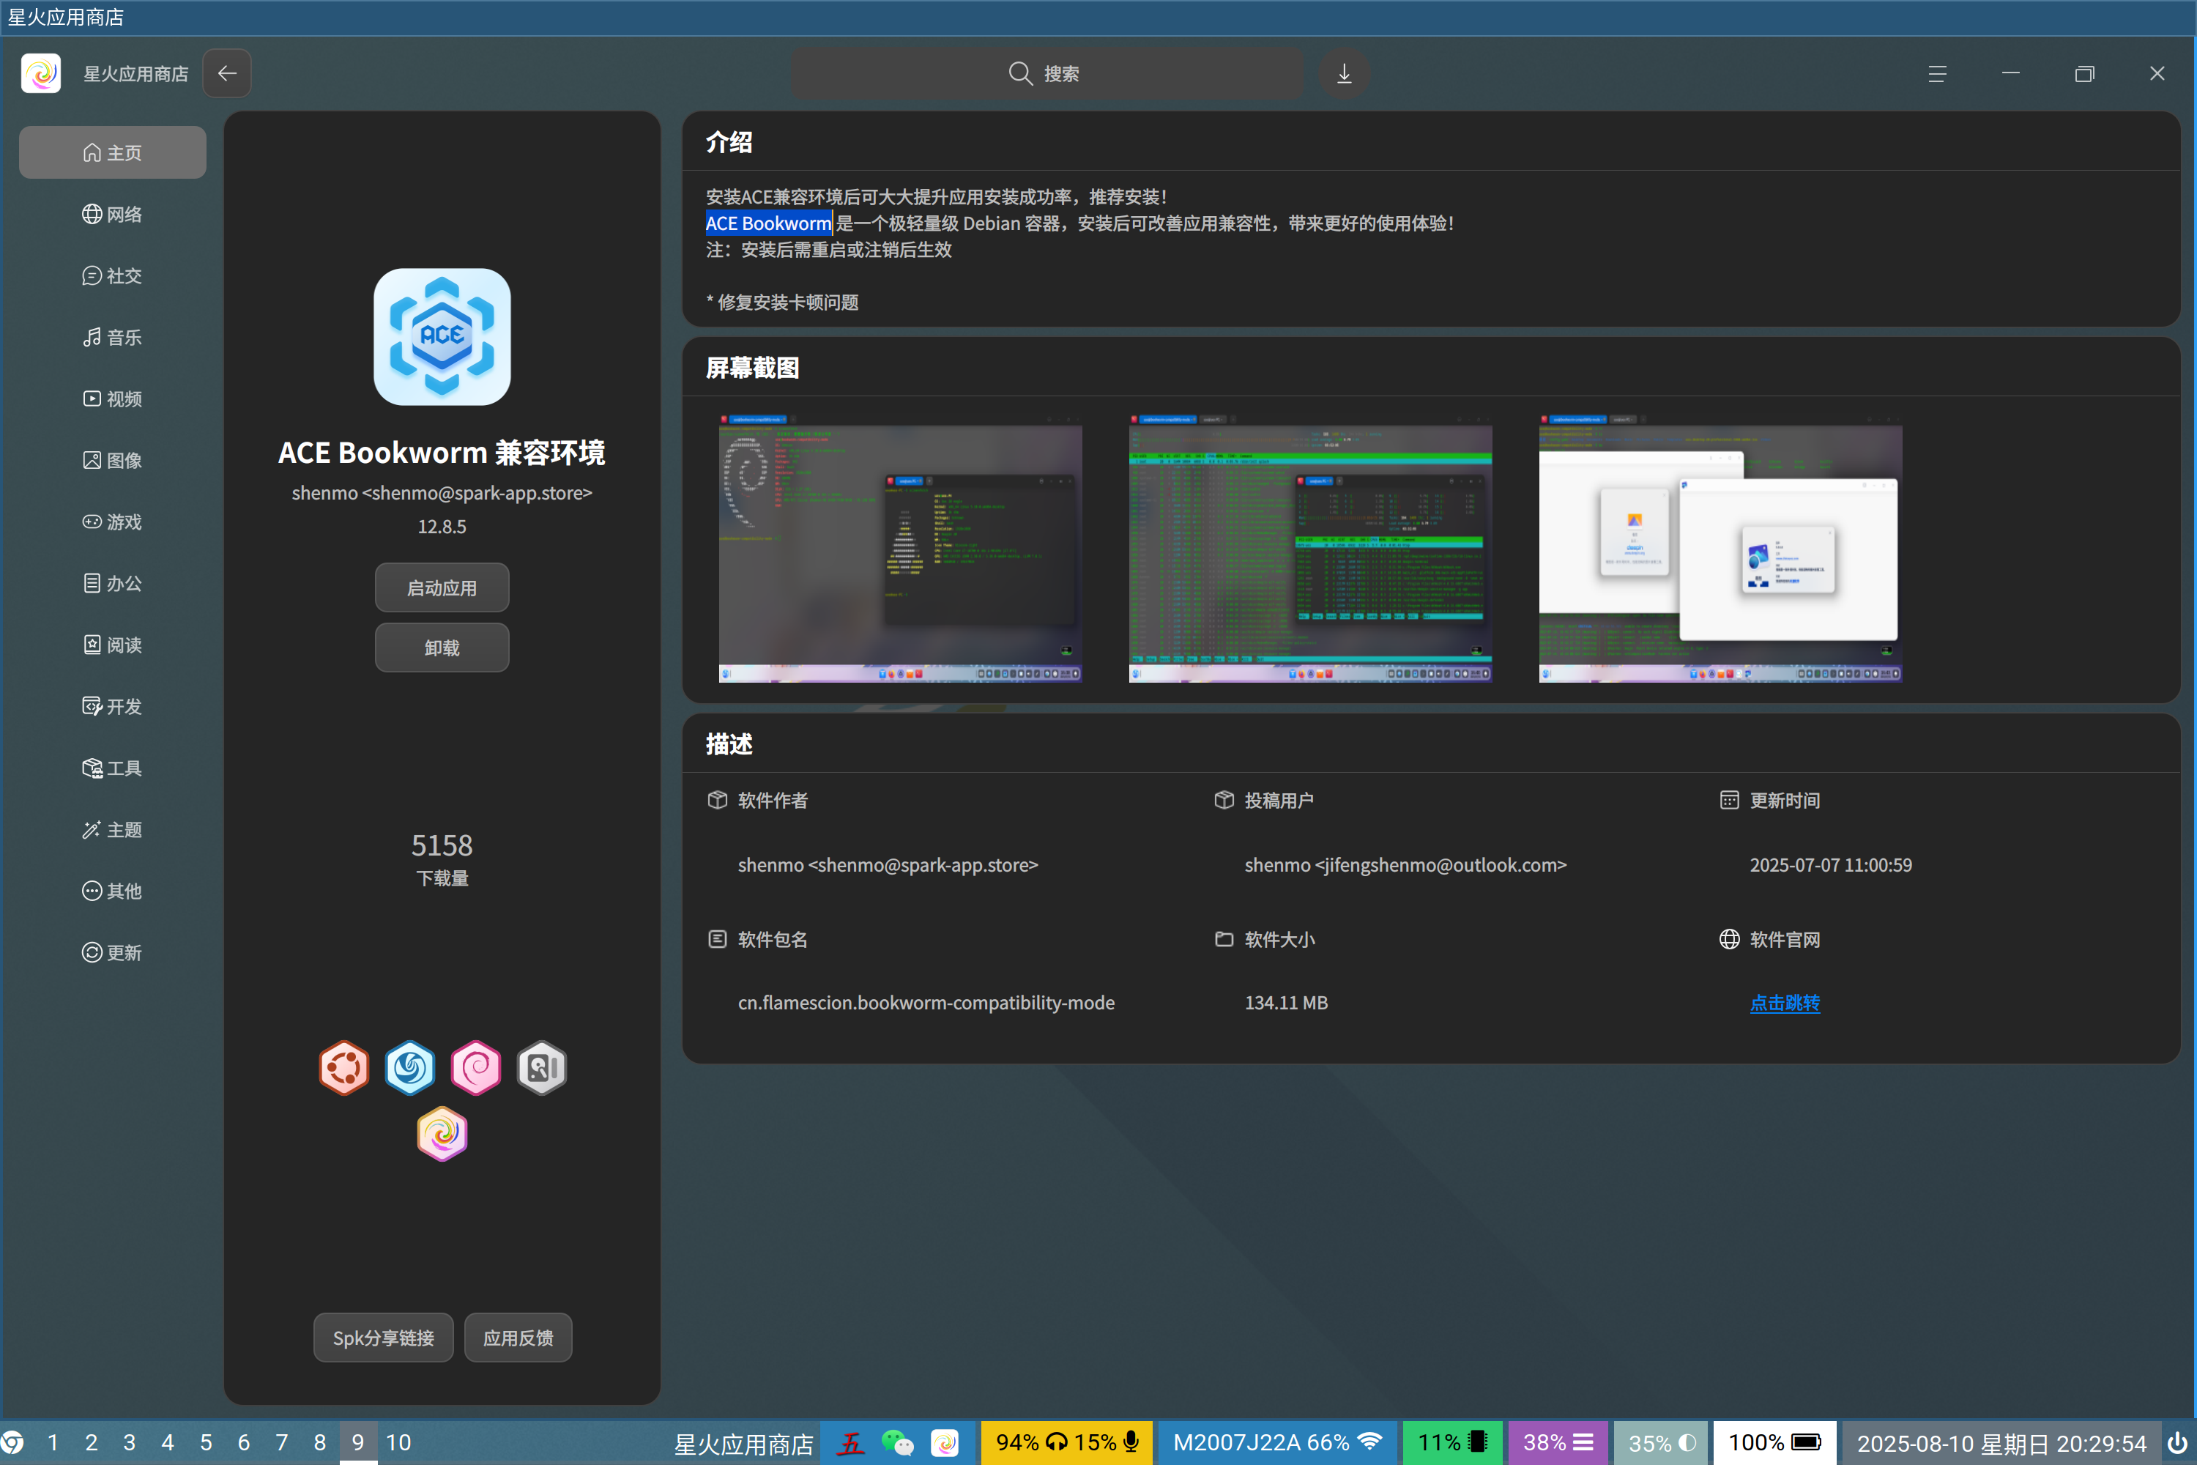Open the 主题 themes category
The height and width of the screenshot is (1465, 2197).
(x=112, y=830)
